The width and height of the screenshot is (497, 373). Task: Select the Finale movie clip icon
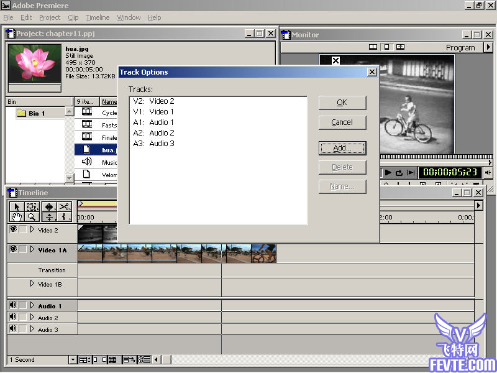87,136
